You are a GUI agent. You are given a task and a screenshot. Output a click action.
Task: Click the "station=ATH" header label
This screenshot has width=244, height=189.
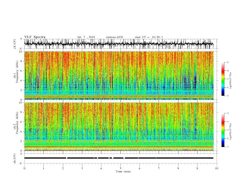point(114,37)
